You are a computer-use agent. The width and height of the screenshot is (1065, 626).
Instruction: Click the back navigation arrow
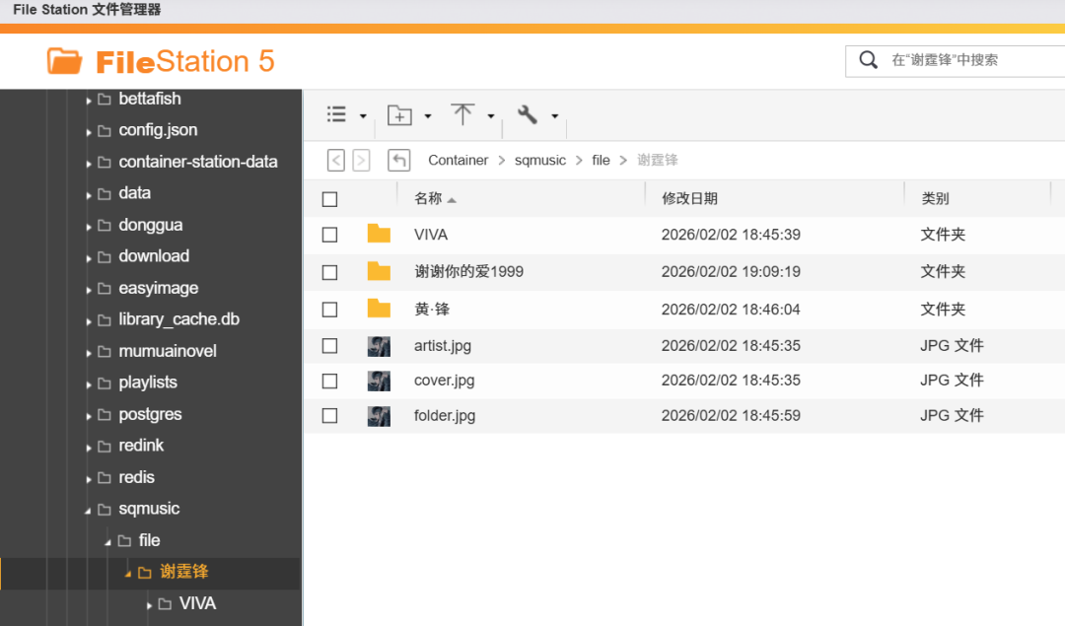pyautogui.click(x=336, y=160)
